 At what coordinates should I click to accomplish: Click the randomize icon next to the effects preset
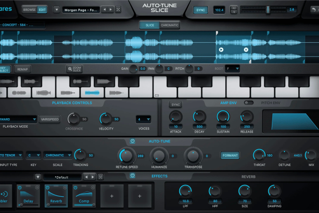click(x=101, y=177)
